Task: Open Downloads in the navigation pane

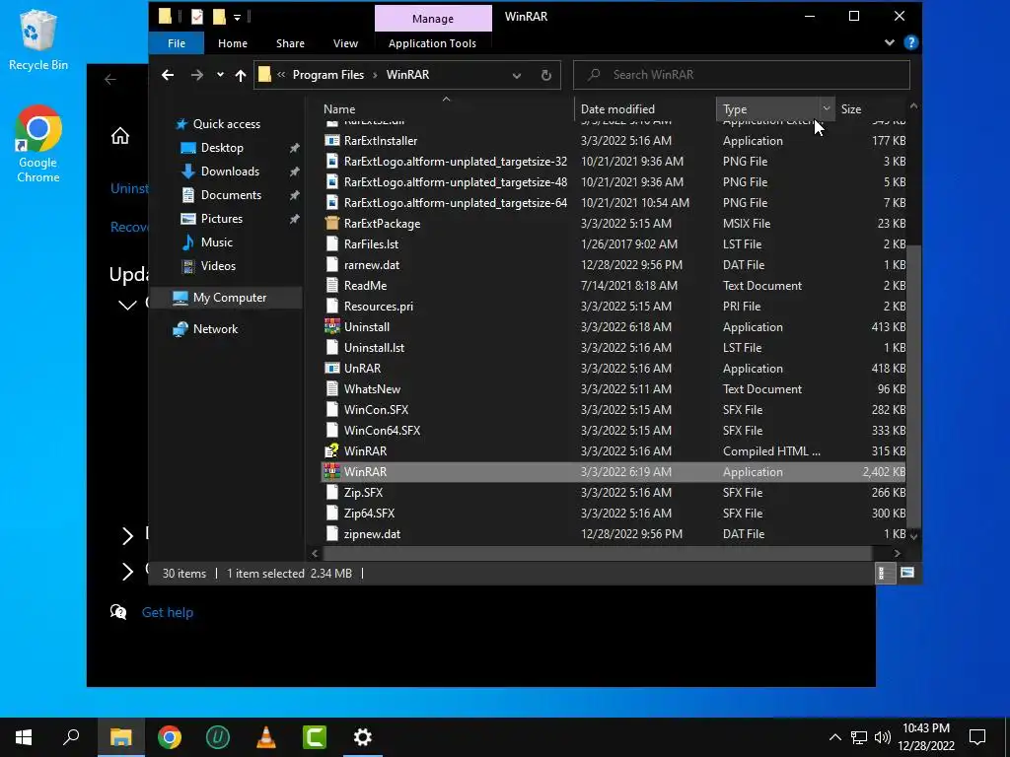Action: coord(229,172)
